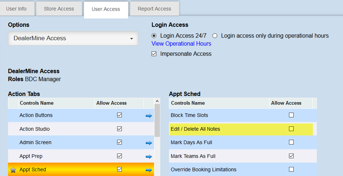Switch to the User Info tab
The width and height of the screenshot is (343, 176).
(16, 9)
